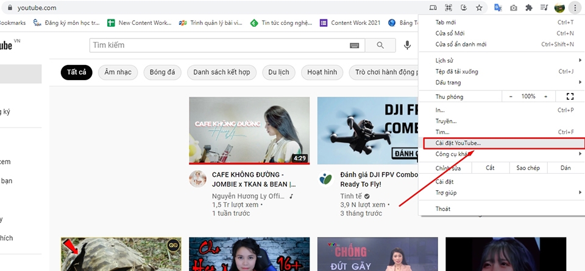The width and height of the screenshot is (585, 271).
Task: Click the QR code icon in address bar
Action: pos(448,7)
